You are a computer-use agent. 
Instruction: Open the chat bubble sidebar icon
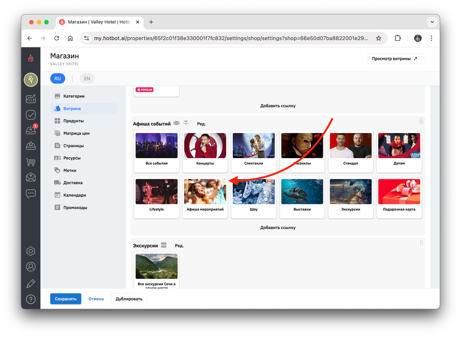pos(31,193)
